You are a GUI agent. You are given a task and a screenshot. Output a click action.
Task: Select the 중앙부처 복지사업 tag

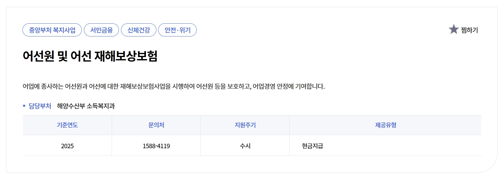point(52,30)
